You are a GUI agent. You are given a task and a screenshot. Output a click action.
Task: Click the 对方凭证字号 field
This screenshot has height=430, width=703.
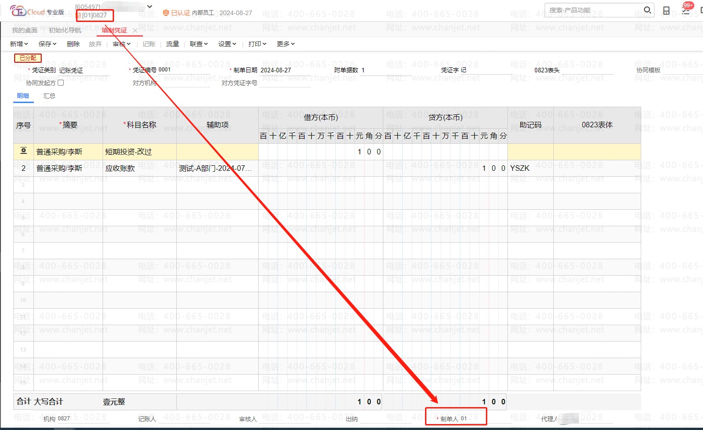coord(285,83)
